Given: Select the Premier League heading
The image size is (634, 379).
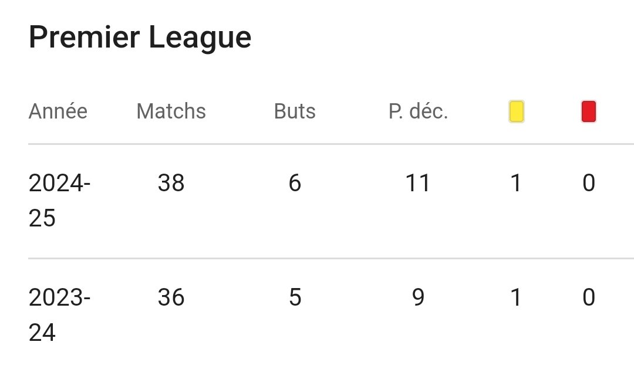Looking at the screenshot, I should tap(140, 38).
